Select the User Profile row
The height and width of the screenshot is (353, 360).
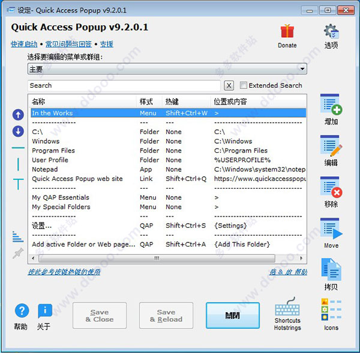tap(168, 160)
